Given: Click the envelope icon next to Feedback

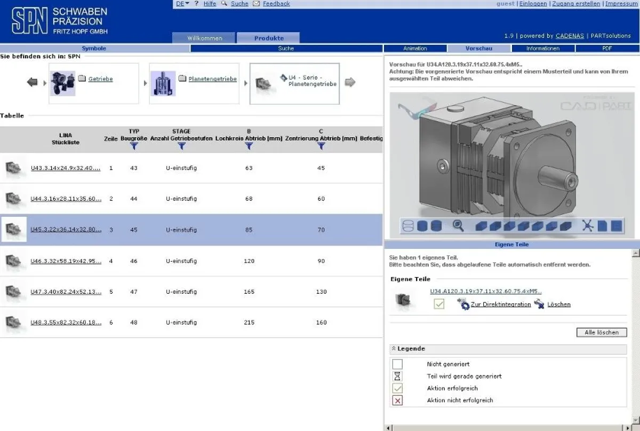Looking at the screenshot, I should [257, 3].
